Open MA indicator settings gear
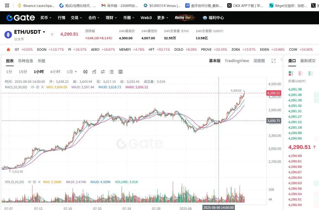 (x=37, y=87)
